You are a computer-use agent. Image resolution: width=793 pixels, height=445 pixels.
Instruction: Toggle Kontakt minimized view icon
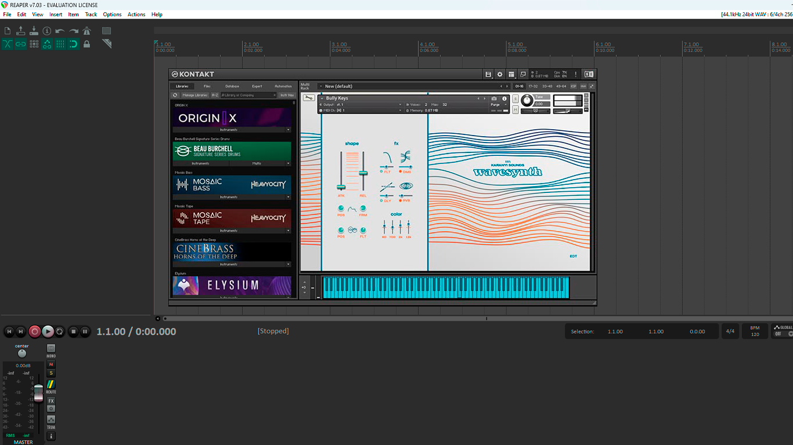point(523,74)
